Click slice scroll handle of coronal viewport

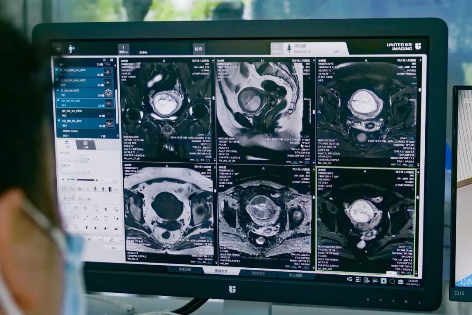[214, 98]
